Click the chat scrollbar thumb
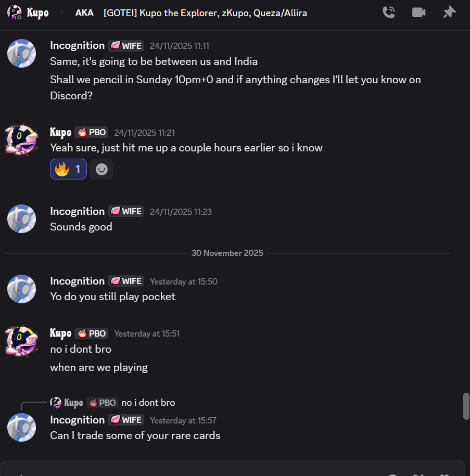This screenshot has width=470, height=476. [466, 406]
